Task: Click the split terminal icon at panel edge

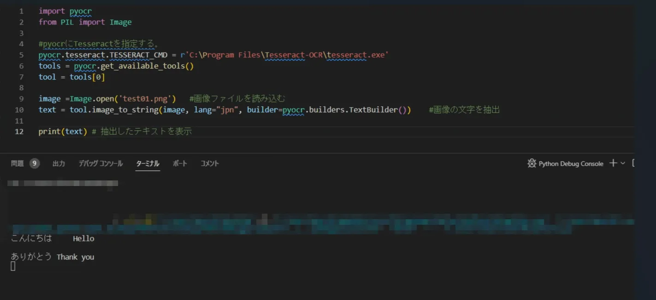Action: click(633, 163)
